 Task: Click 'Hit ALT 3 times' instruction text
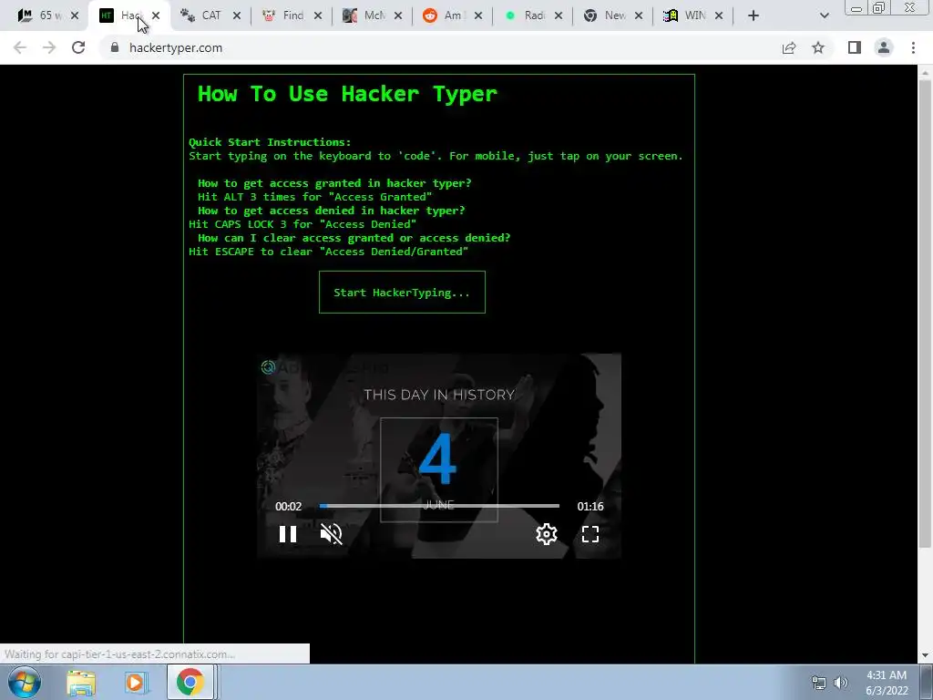tap(314, 197)
